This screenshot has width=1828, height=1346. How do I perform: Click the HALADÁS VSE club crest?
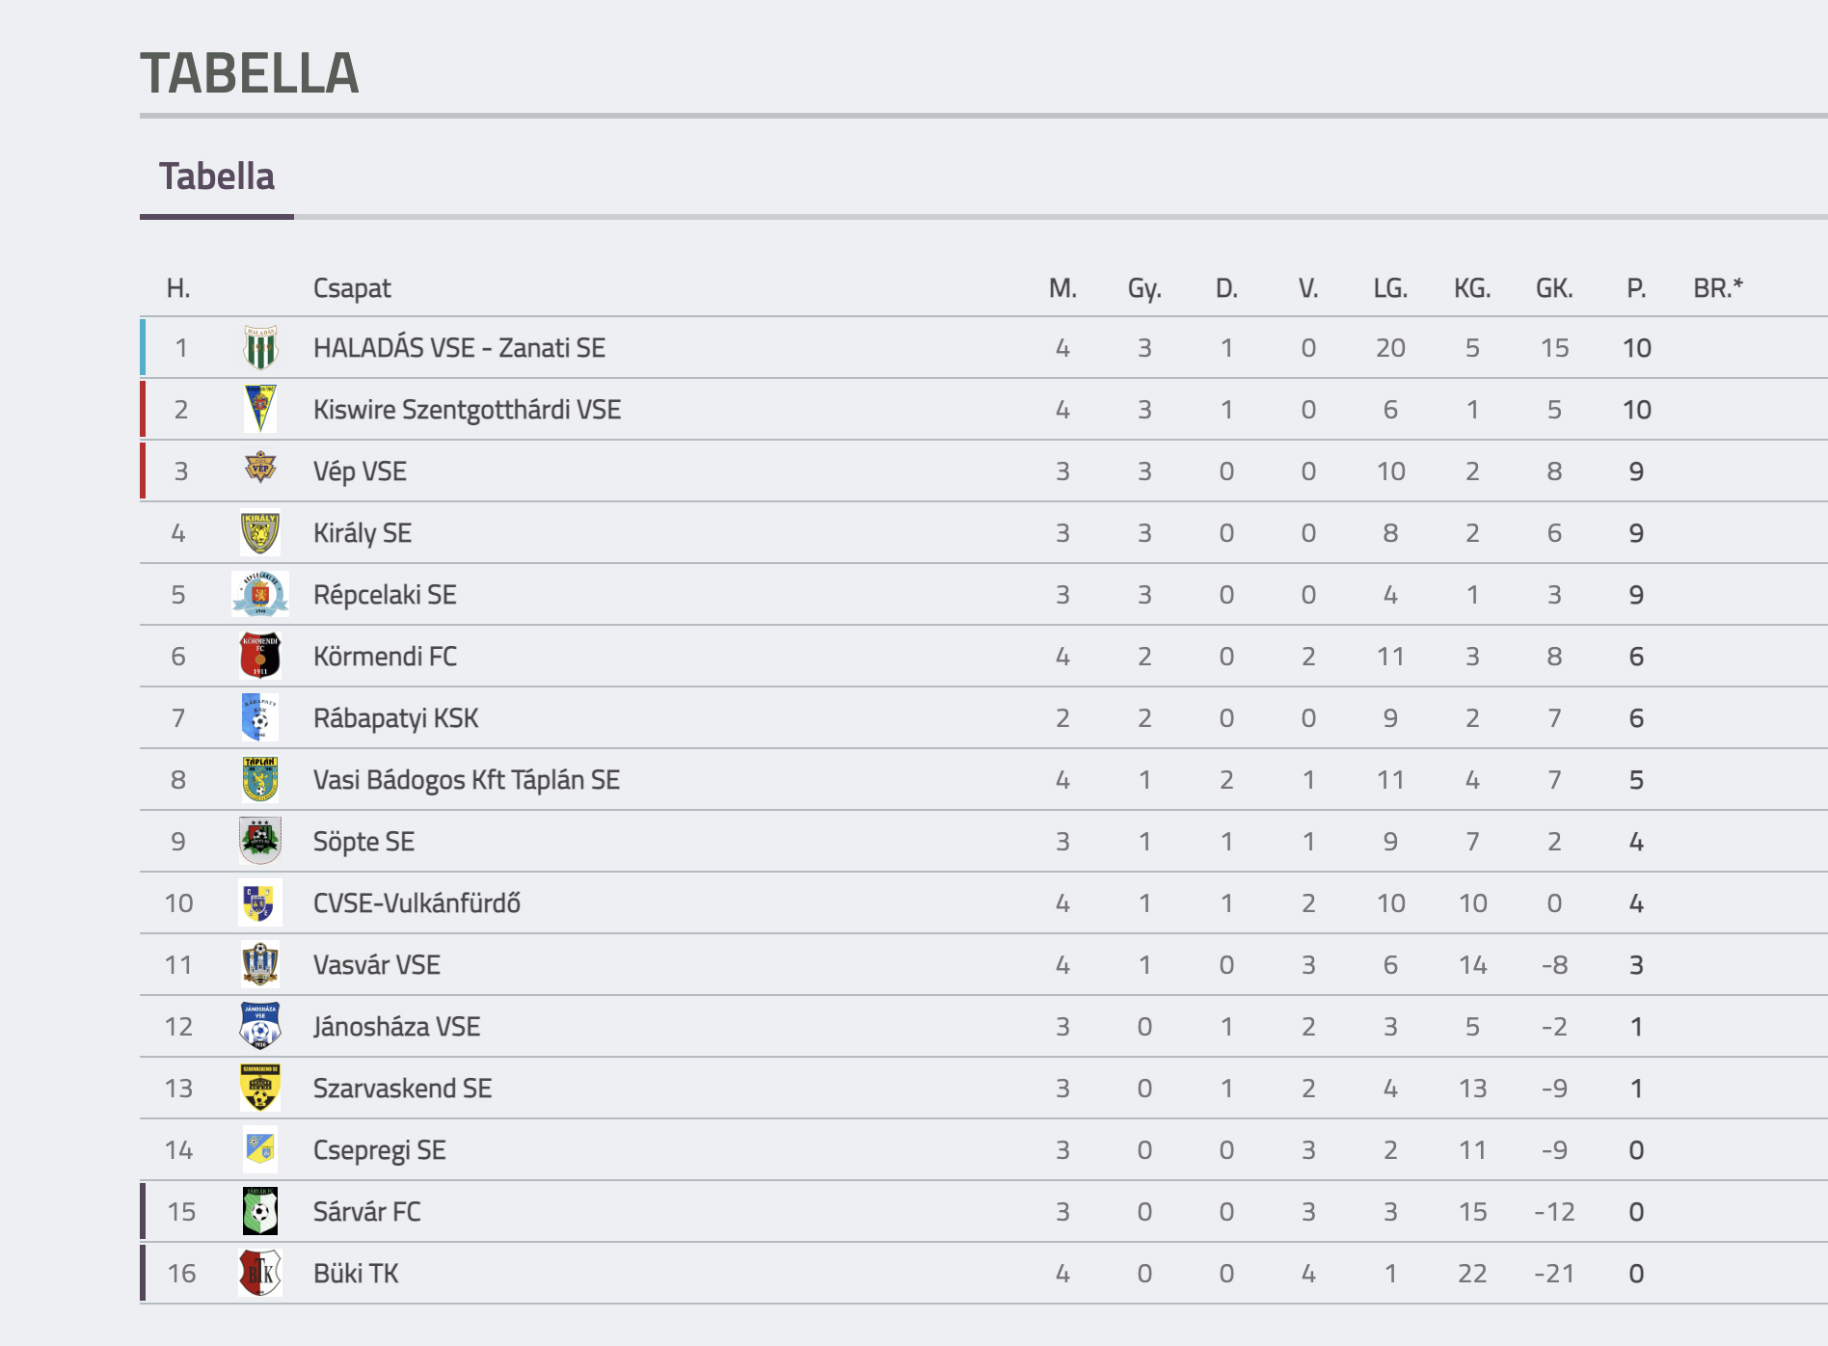pos(260,348)
